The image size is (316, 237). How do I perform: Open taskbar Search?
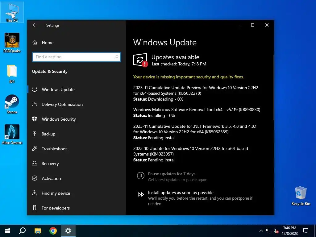(22, 231)
